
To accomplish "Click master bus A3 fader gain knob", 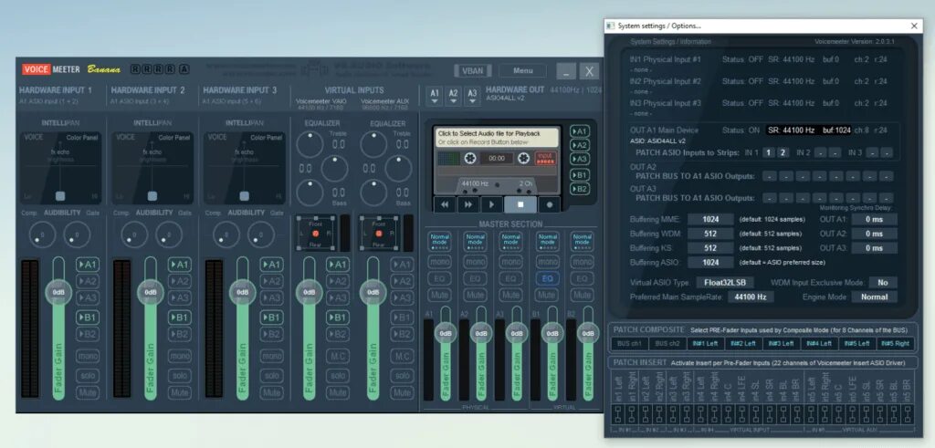I will pyautogui.click(x=517, y=334).
